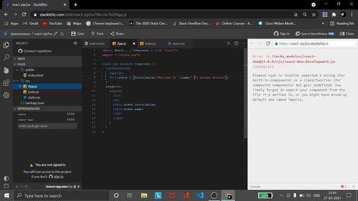Expand the INFO section
The image size is (358, 201).
pos(47,59)
